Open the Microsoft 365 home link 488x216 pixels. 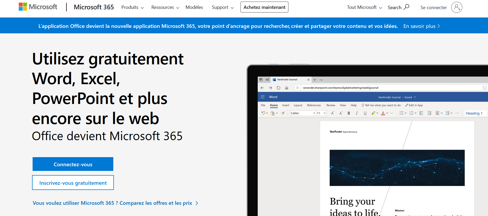(94, 7)
